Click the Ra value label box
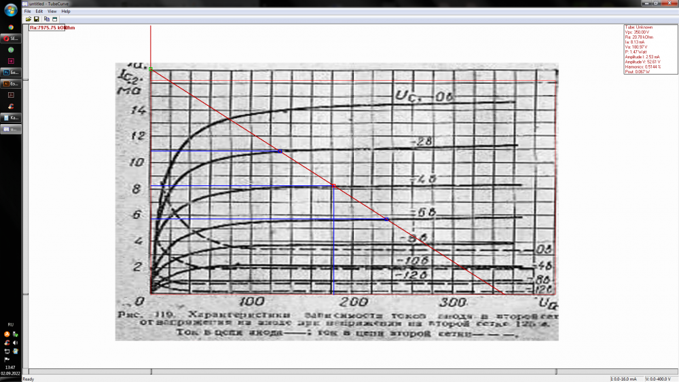The height and width of the screenshot is (382, 679). click(46, 28)
